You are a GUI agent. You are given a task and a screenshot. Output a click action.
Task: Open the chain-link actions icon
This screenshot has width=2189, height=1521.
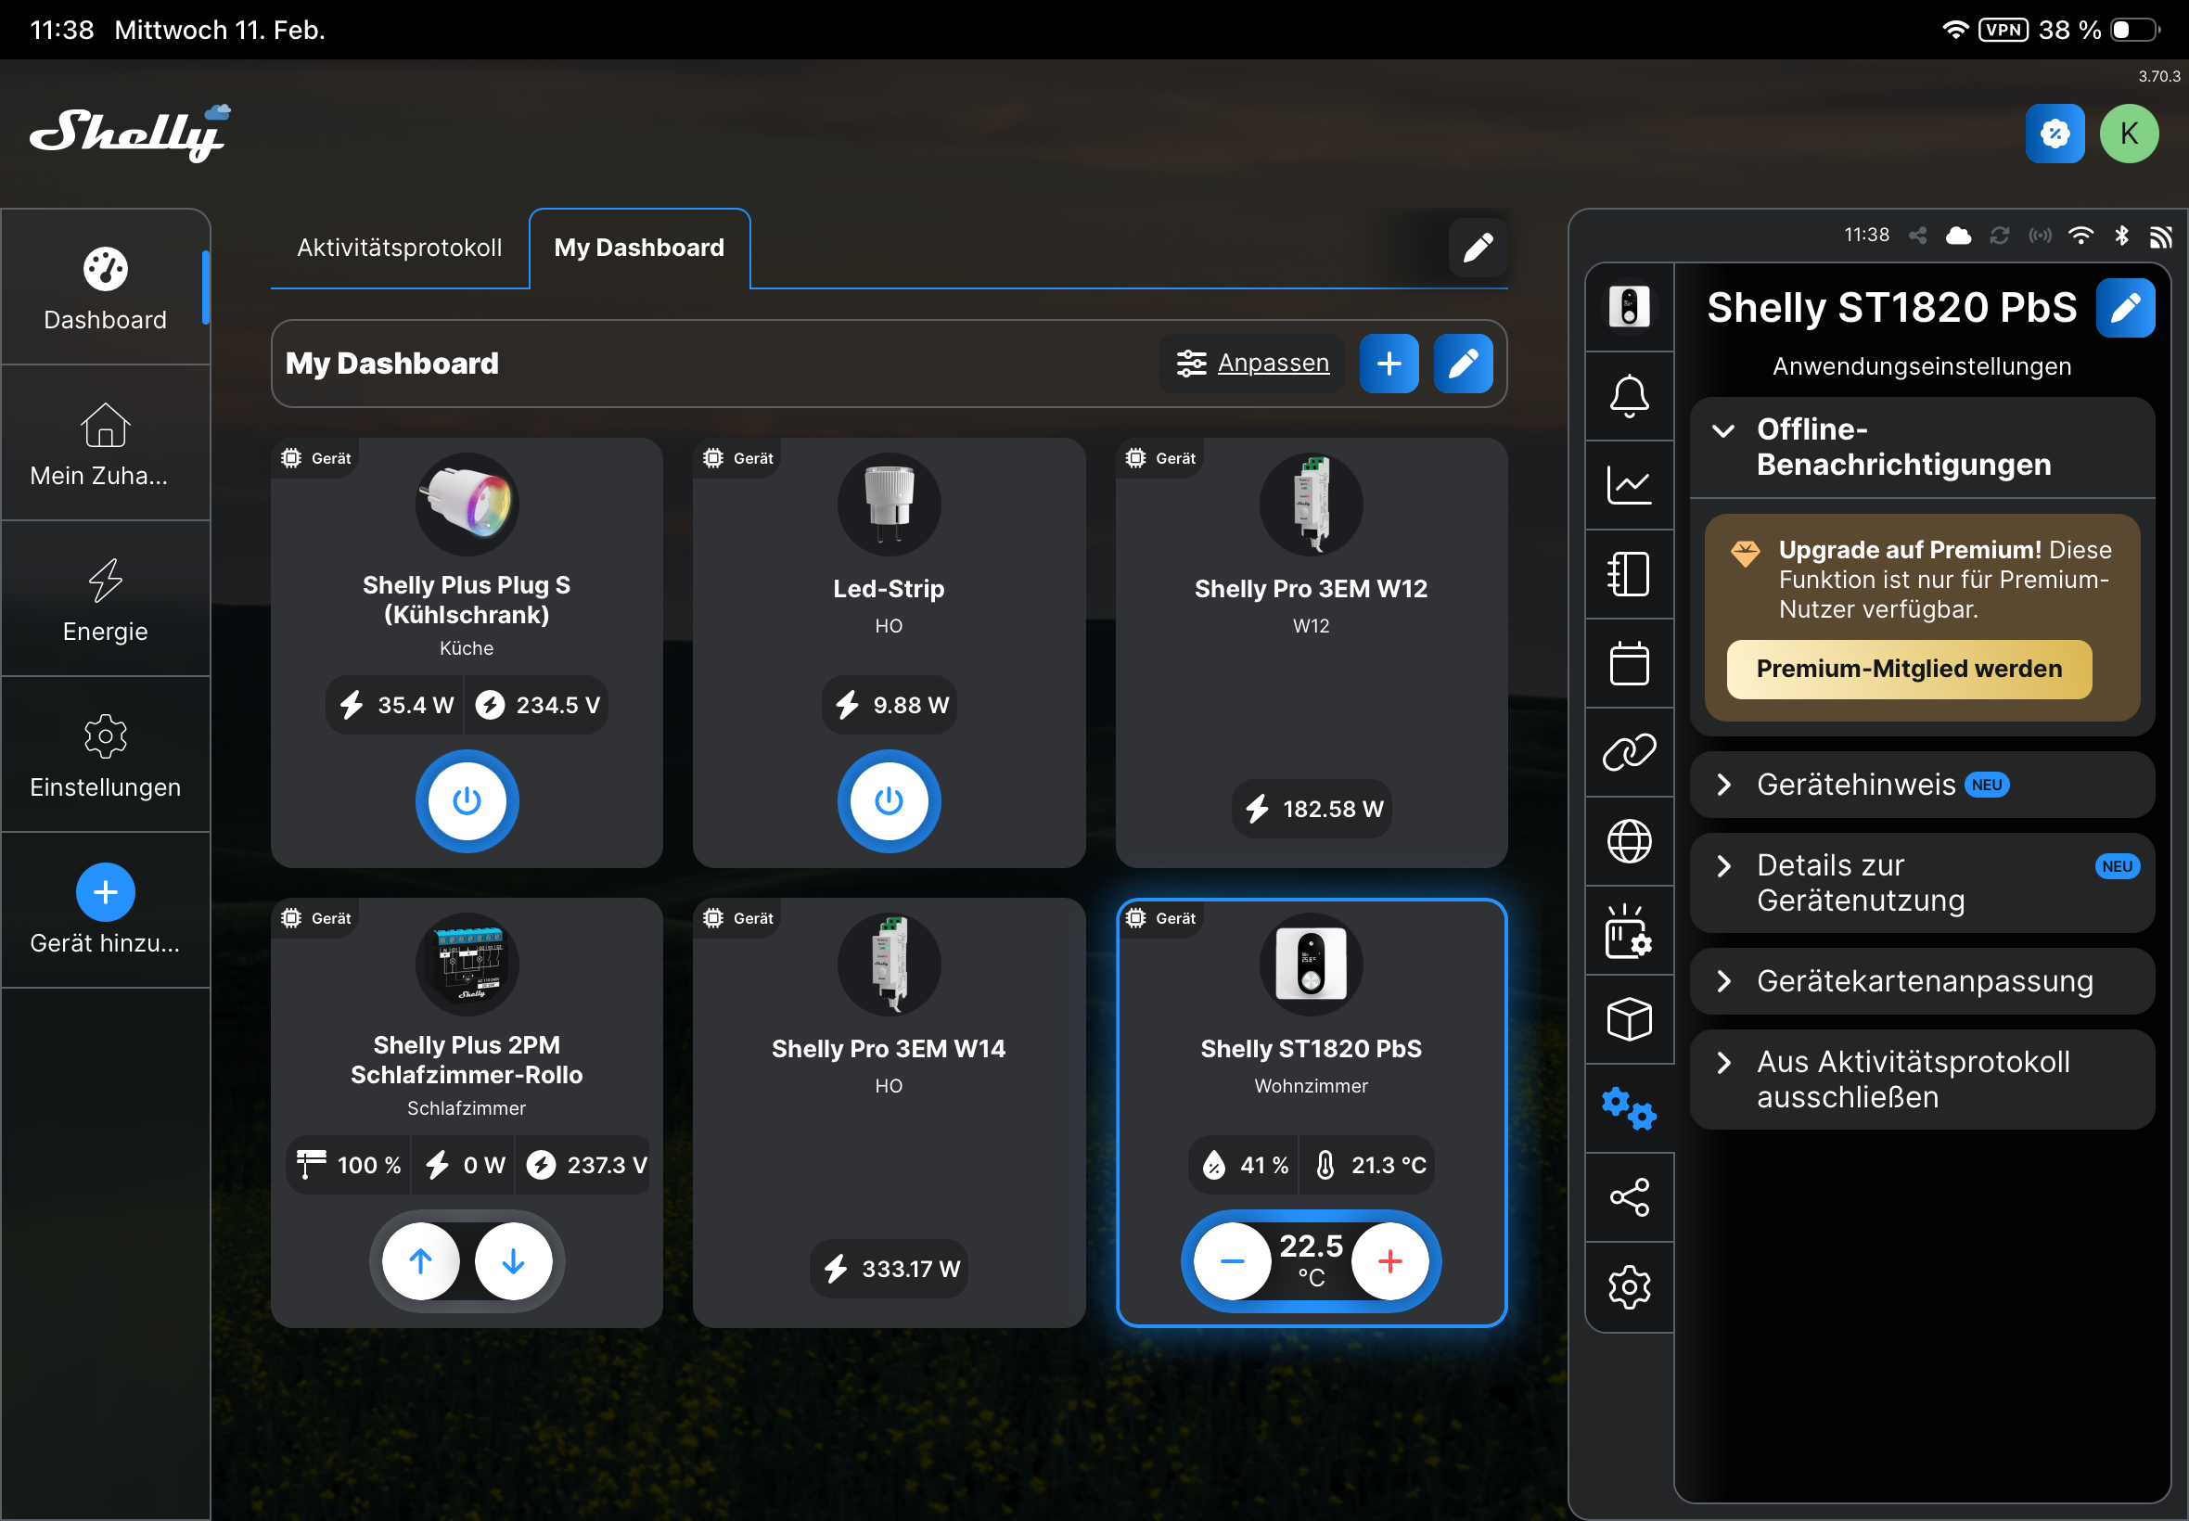[x=1629, y=752]
